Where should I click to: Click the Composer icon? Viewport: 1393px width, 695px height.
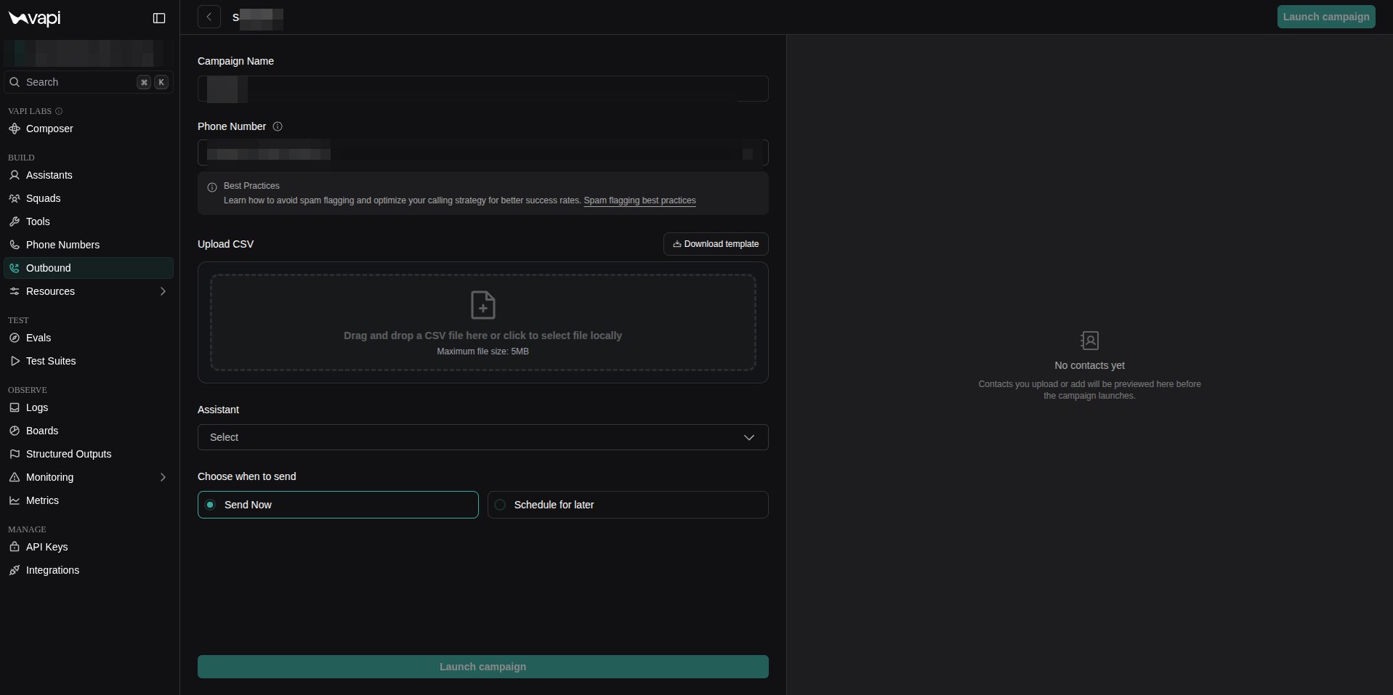[15, 129]
